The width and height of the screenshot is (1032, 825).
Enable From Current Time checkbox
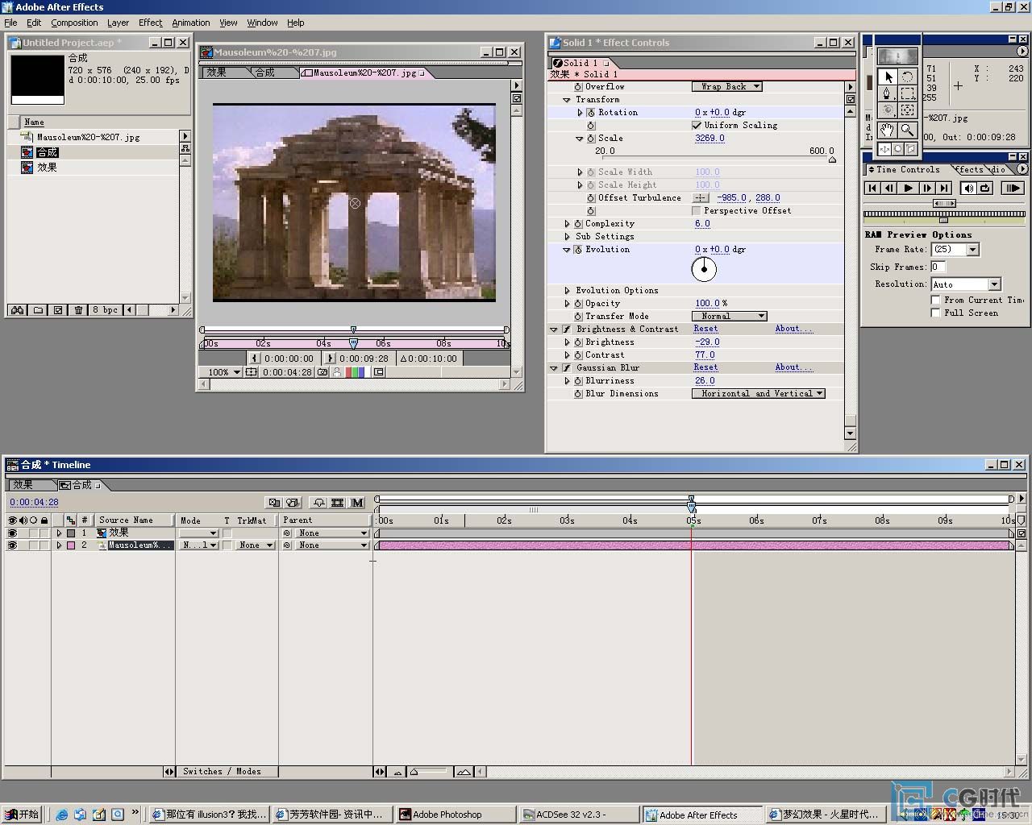(935, 300)
